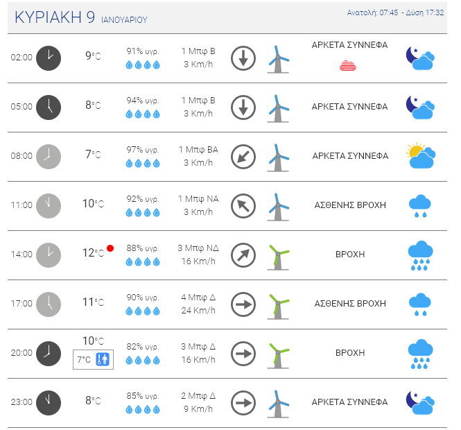Click the light rain cloud icon at 11:00
This screenshot has height=430, width=461.
[x=420, y=206]
